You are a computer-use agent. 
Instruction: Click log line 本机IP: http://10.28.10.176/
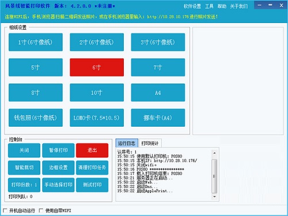pyautogui.click(x=157, y=161)
